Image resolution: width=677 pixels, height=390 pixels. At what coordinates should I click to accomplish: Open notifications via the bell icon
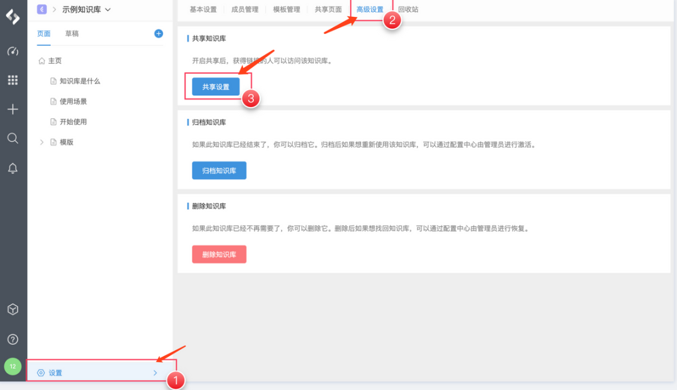click(13, 168)
